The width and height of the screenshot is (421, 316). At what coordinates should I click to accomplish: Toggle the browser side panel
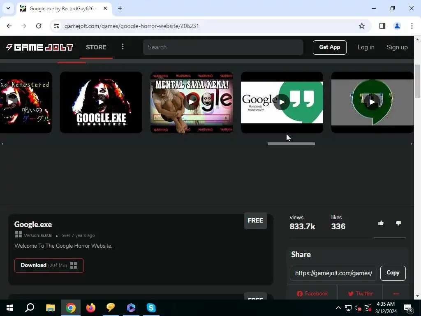[x=382, y=26]
